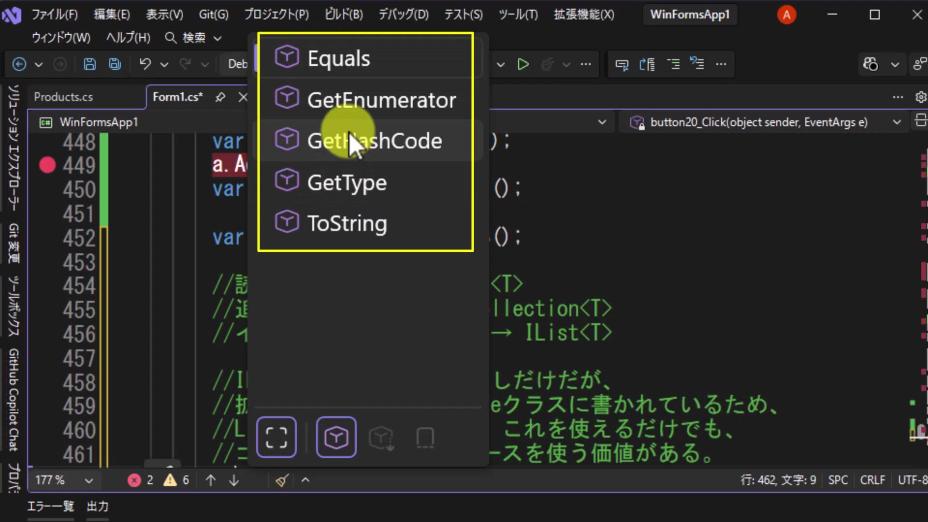The image size is (928, 522).
Task: Expand the Copilot dropdown arrow
Action: (895, 64)
